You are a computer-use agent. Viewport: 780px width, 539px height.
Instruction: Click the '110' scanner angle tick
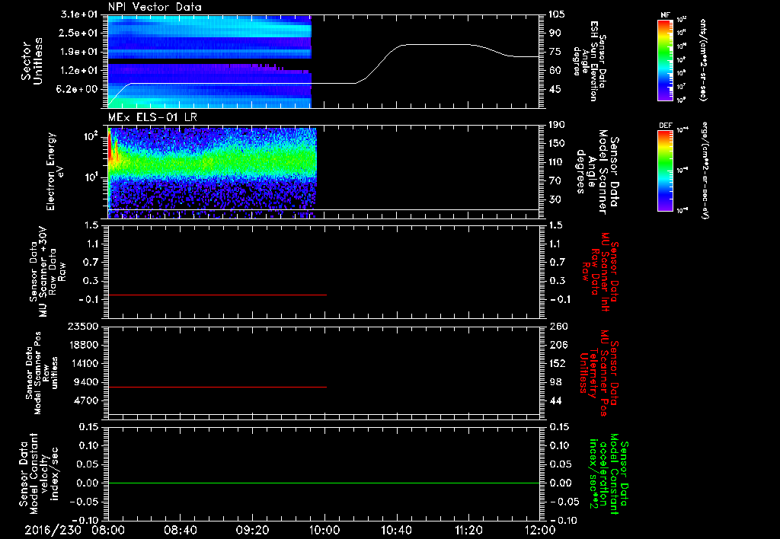pyautogui.click(x=557, y=162)
